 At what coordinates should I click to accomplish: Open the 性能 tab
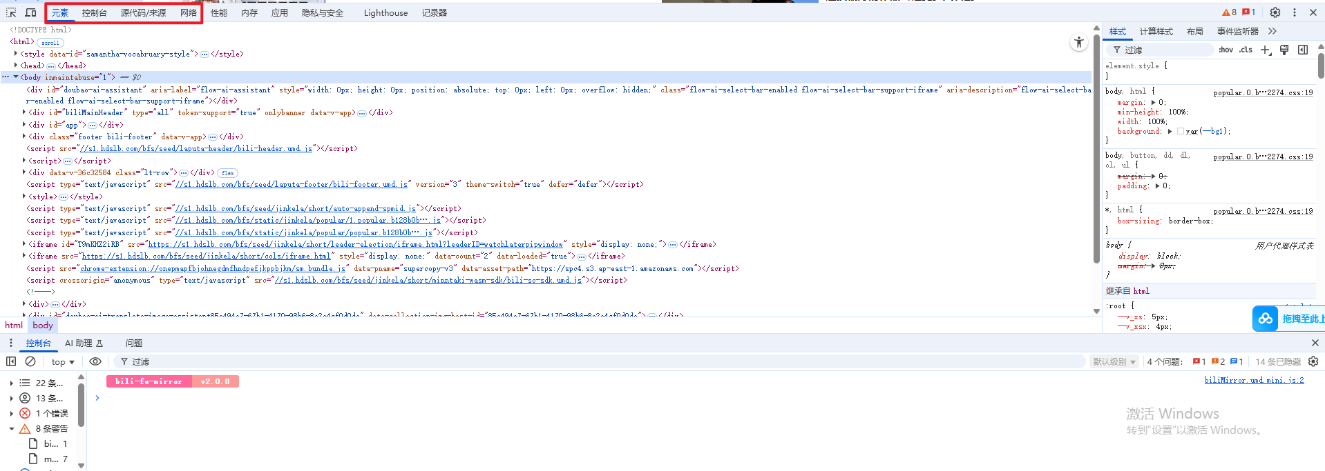click(x=219, y=12)
